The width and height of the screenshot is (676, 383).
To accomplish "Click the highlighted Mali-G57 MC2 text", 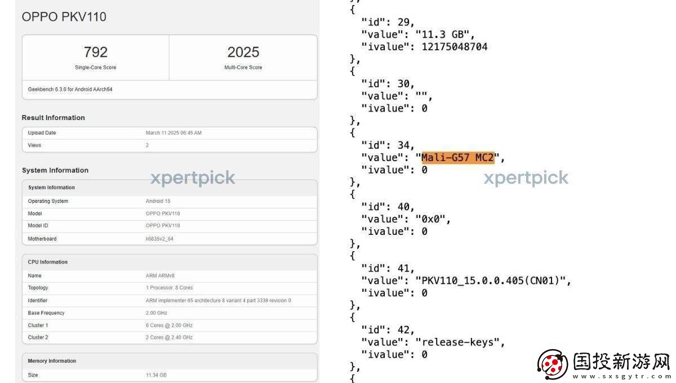I will click(x=457, y=158).
